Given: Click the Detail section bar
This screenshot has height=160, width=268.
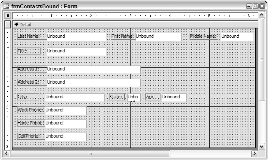Looking at the screenshot, I should click(134, 25).
